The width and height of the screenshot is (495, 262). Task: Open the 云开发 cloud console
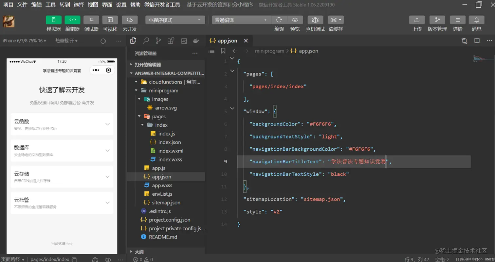130,20
